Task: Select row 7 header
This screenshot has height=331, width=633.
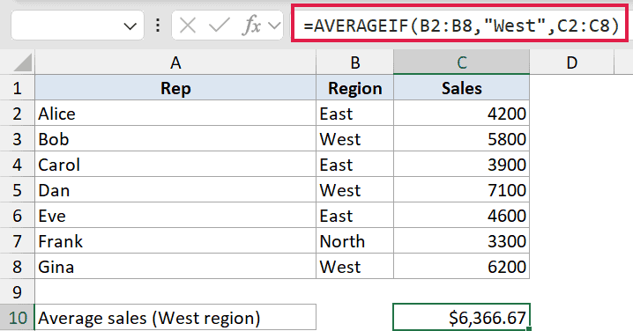Action: coord(18,240)
